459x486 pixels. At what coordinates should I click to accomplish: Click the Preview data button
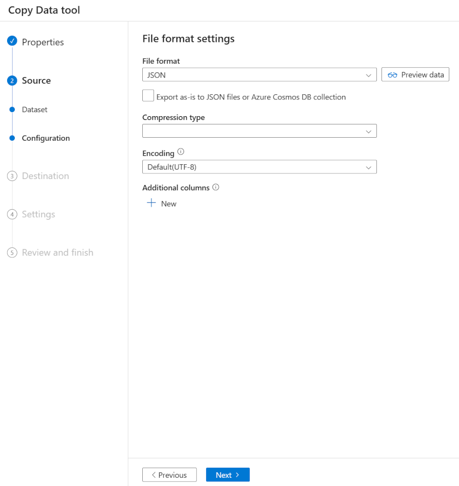click(415, 74)
